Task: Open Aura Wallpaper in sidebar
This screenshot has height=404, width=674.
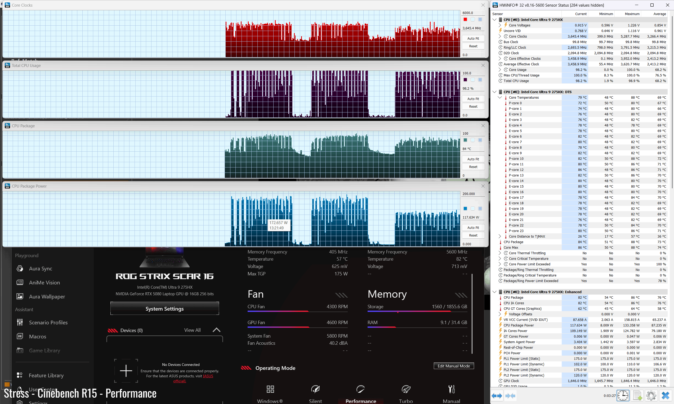Action: point(47,297)
